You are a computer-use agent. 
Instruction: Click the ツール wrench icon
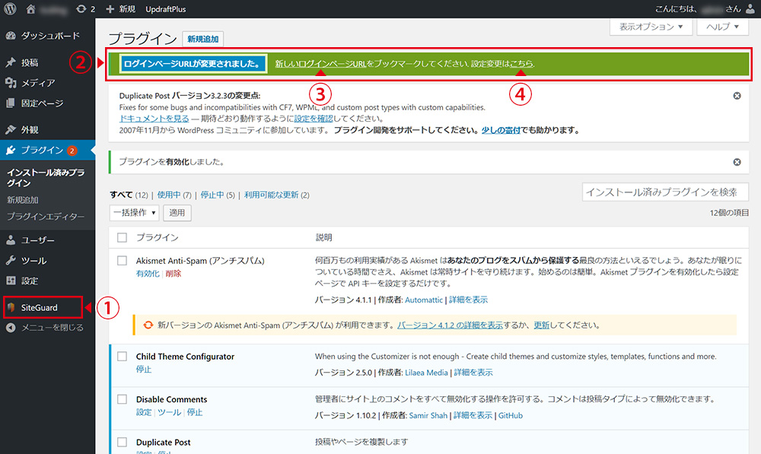click(x=11, y=261)
